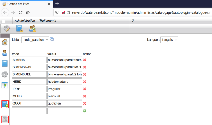Click the hebdomadaire valeur field
The width and height of the screenshot is (212, 125).
[65, 82]
